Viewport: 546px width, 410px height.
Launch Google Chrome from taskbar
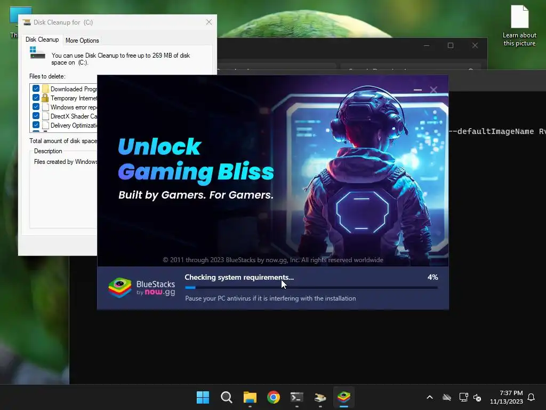(274, 397)
